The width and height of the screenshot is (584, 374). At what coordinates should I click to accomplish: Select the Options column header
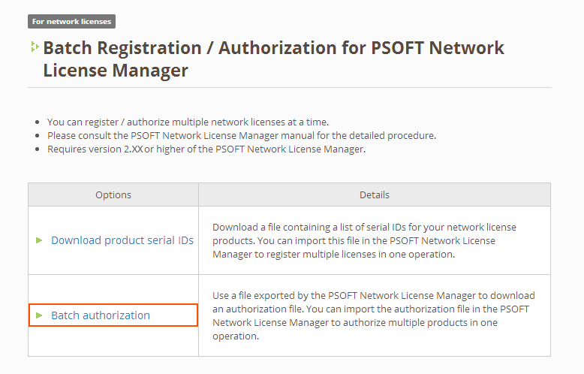point(113,195)
